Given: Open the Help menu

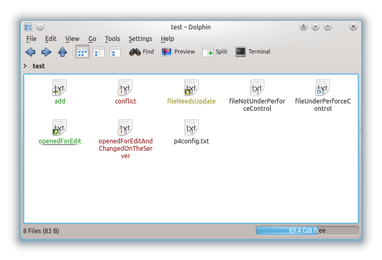Looking at the screenshot, I should click(167, 39).
